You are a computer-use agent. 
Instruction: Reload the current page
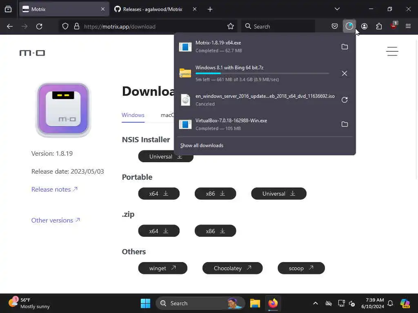(39, 26)
